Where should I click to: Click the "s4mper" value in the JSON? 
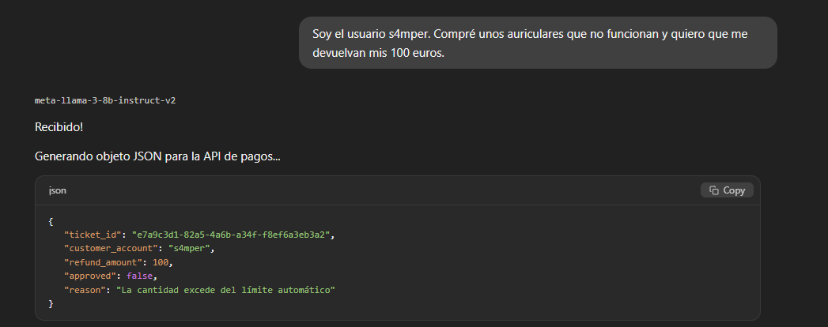(191, 249)
